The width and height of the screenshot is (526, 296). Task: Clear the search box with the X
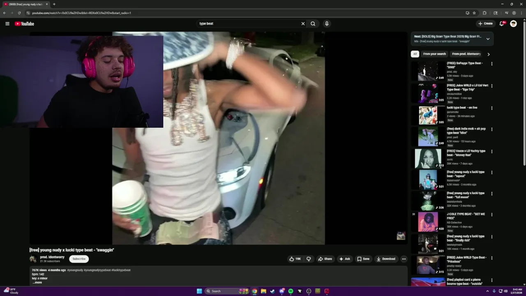click(x=303, y=23)
